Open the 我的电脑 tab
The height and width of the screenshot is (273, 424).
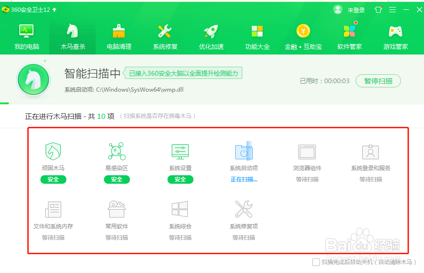(26, 37)
